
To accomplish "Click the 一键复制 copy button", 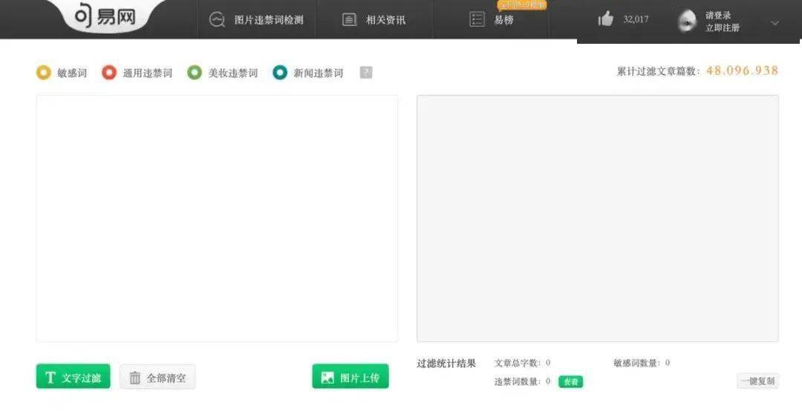I will 757,381.
